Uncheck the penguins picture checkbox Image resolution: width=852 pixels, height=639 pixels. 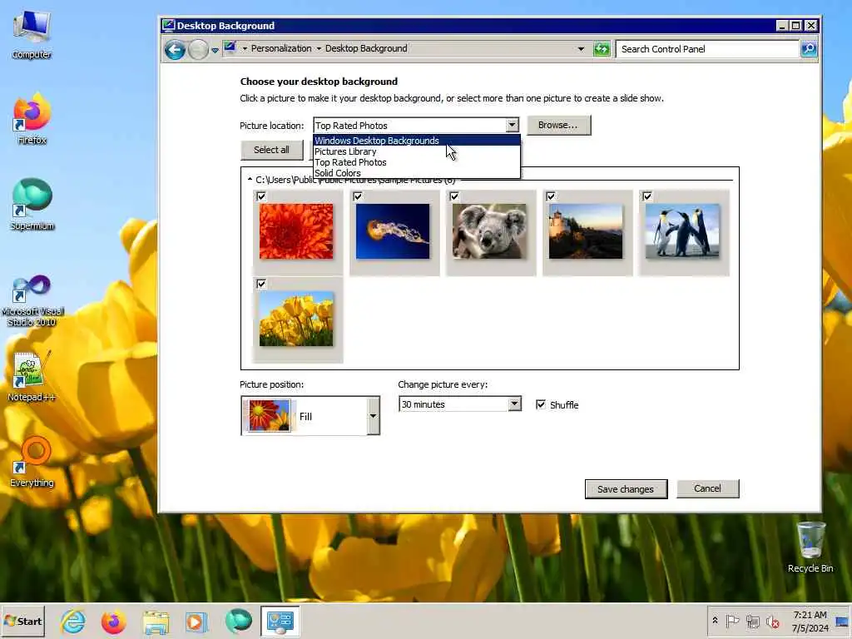(x=647, y=196)
